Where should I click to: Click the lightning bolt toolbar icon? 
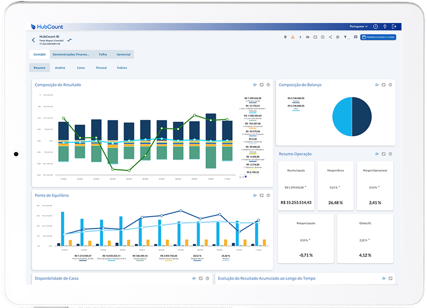click(x=300, y=37)
